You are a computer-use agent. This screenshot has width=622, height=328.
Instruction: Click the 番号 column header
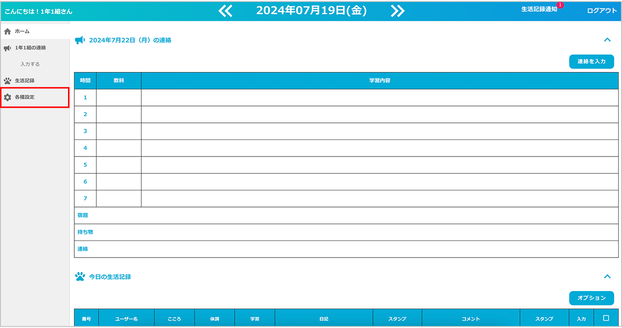tap(86, 319)
